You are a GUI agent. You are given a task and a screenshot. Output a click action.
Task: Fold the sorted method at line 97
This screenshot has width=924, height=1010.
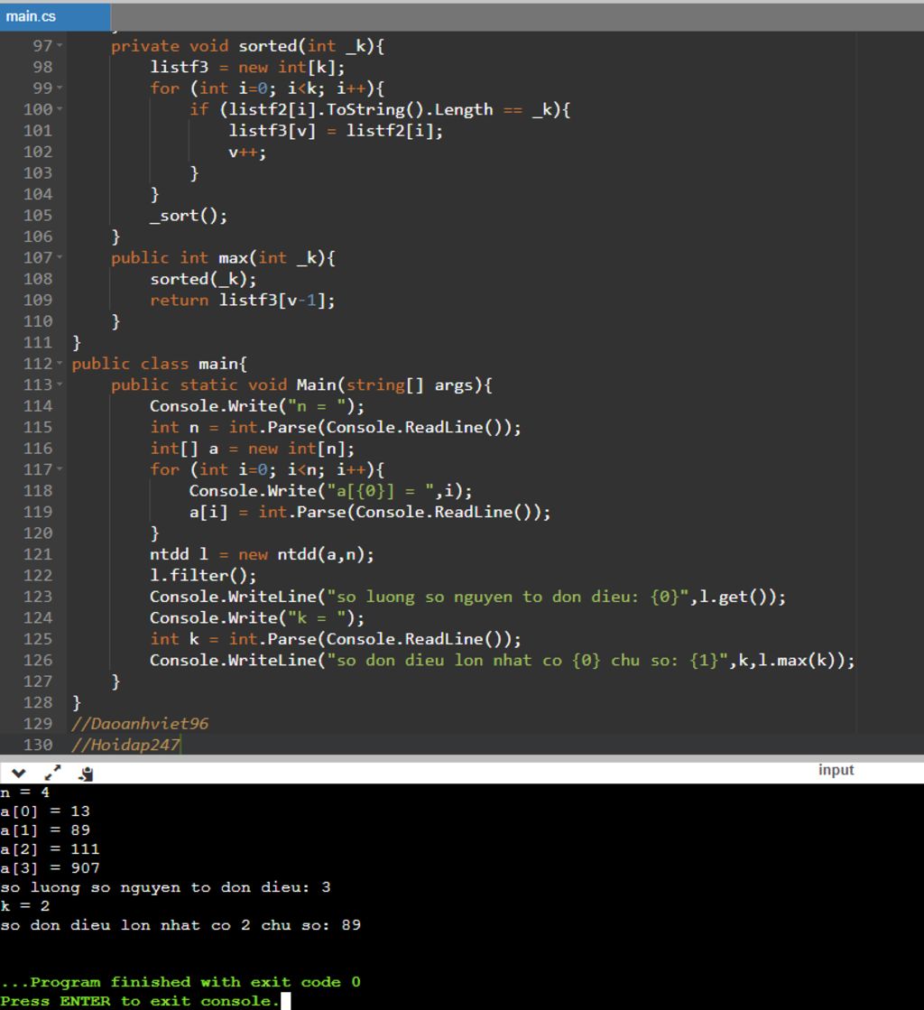coord(60,46)
